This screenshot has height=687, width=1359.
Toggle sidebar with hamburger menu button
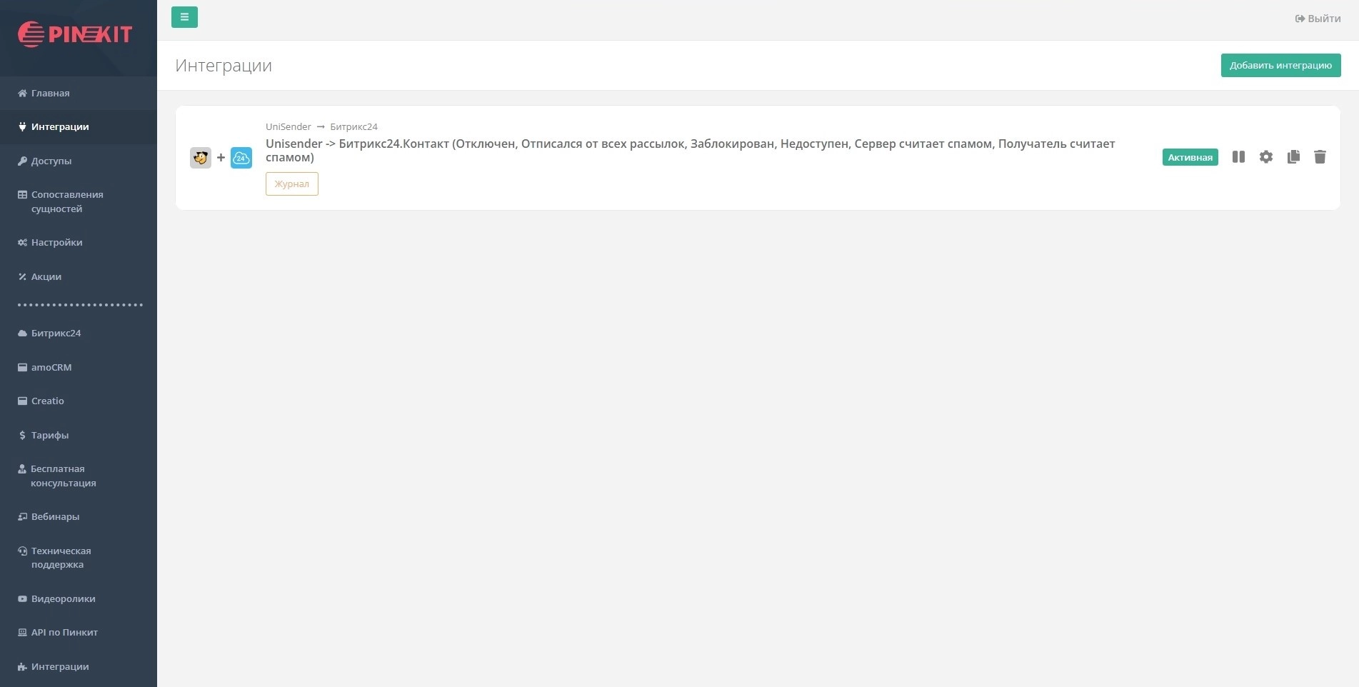[184, 17]
